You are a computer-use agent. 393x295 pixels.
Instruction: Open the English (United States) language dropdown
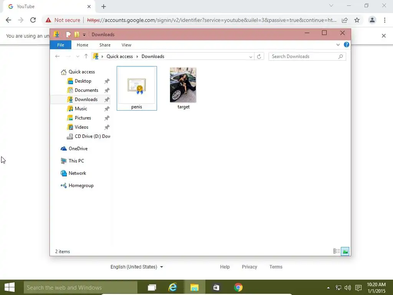click(x=137, y=267)
